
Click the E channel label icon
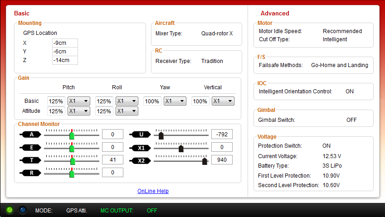(31, 148)
